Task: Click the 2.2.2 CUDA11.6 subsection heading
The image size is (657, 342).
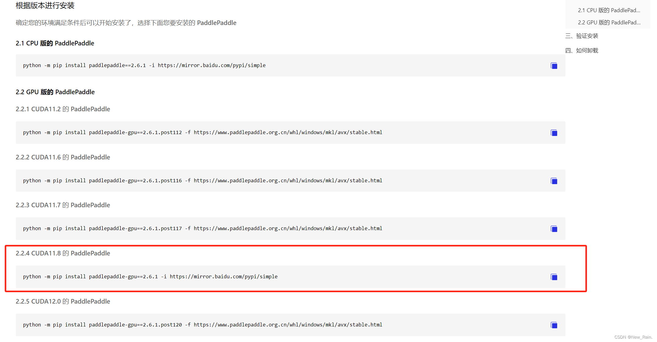Action: coord(63,157)
